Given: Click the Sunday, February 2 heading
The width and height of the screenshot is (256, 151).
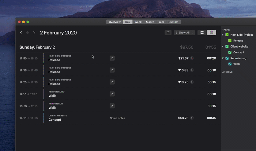Looking at the screenshot, I should (x=37, y=47).
